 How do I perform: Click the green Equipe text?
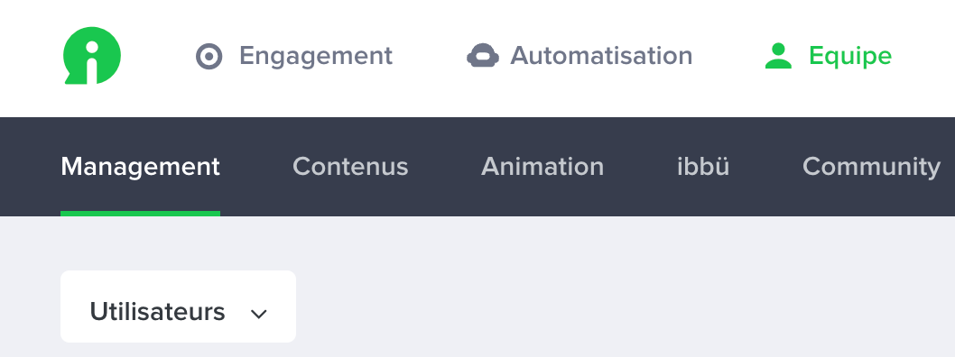click(x=850, y=57)
